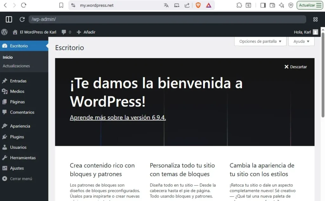Expand the Ayuda help dropdown

(x=301, y=41)
